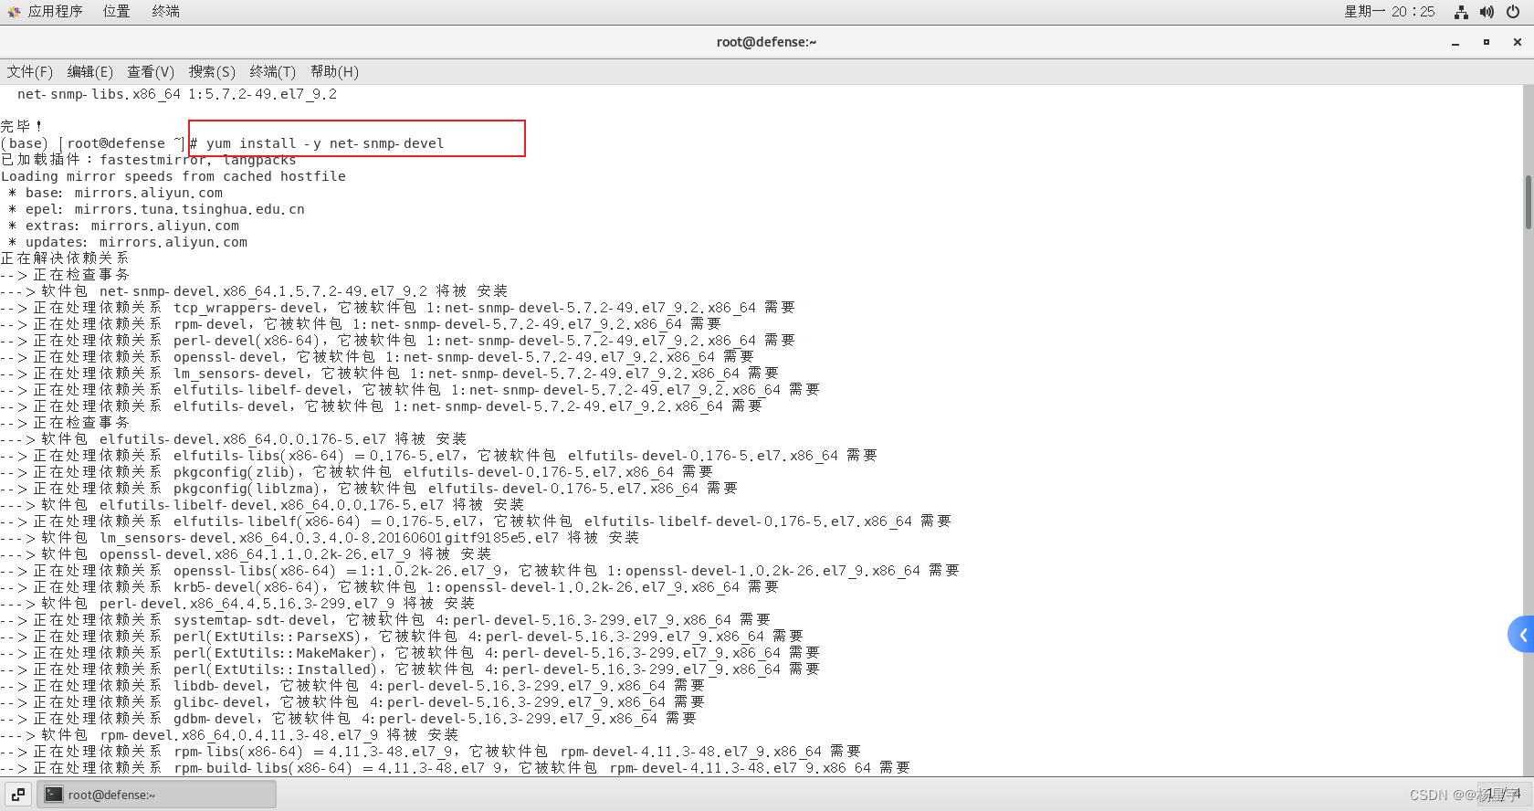Open the 搜索(S) menu
The image size is (1534, 811).
(x=212, y=71)
